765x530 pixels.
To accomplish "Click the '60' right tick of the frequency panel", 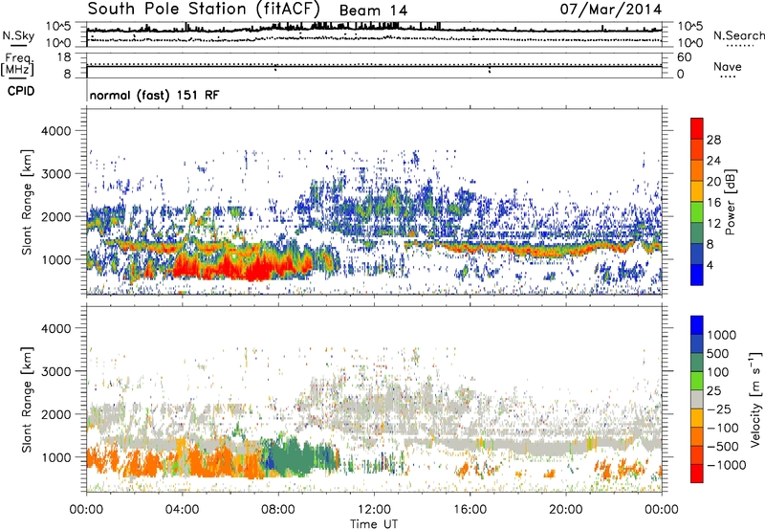I will (x=684, y=57).
